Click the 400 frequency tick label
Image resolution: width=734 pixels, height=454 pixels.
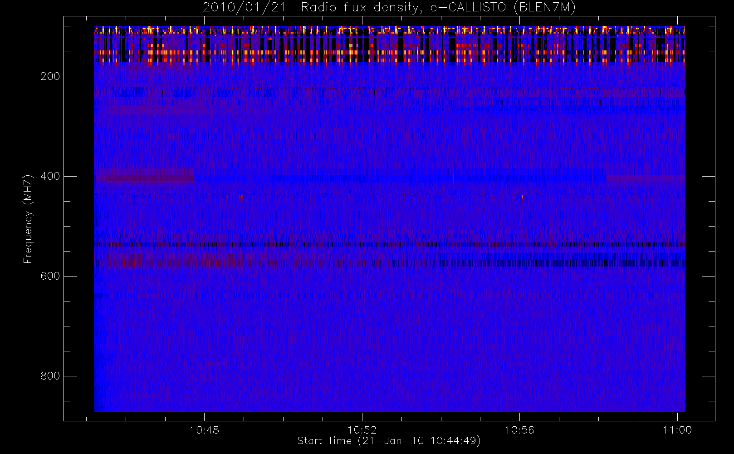[50, 176]
